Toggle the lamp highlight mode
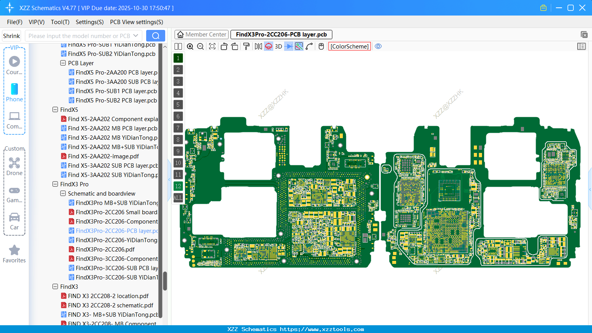Image resolution: width=592 pixels, height=333 pixels. (x=268, y=46)
